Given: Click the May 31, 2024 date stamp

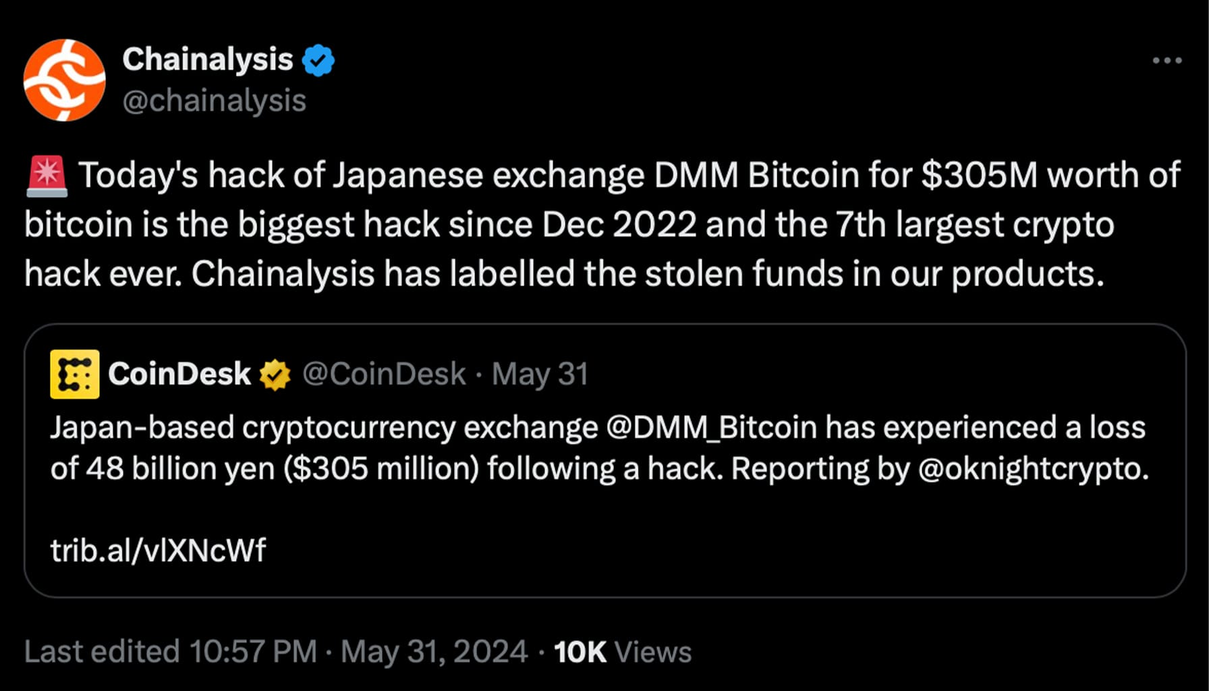Looking at the screenshot, I should click(x=434, y=652).
